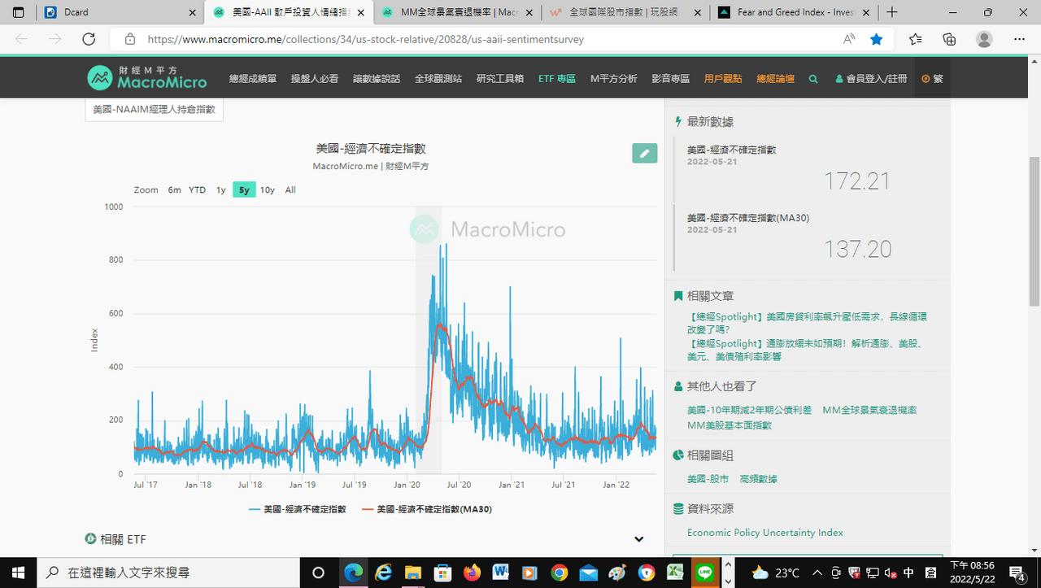The height and width of the screenshot is (588, 1041).
Task: Click the favorites star in address bar
Action: point(876,39)
